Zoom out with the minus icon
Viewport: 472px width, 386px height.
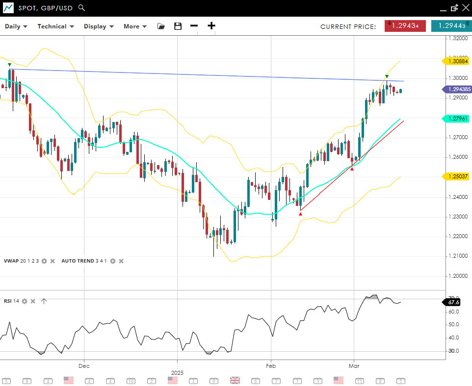[x=194, y=26]
